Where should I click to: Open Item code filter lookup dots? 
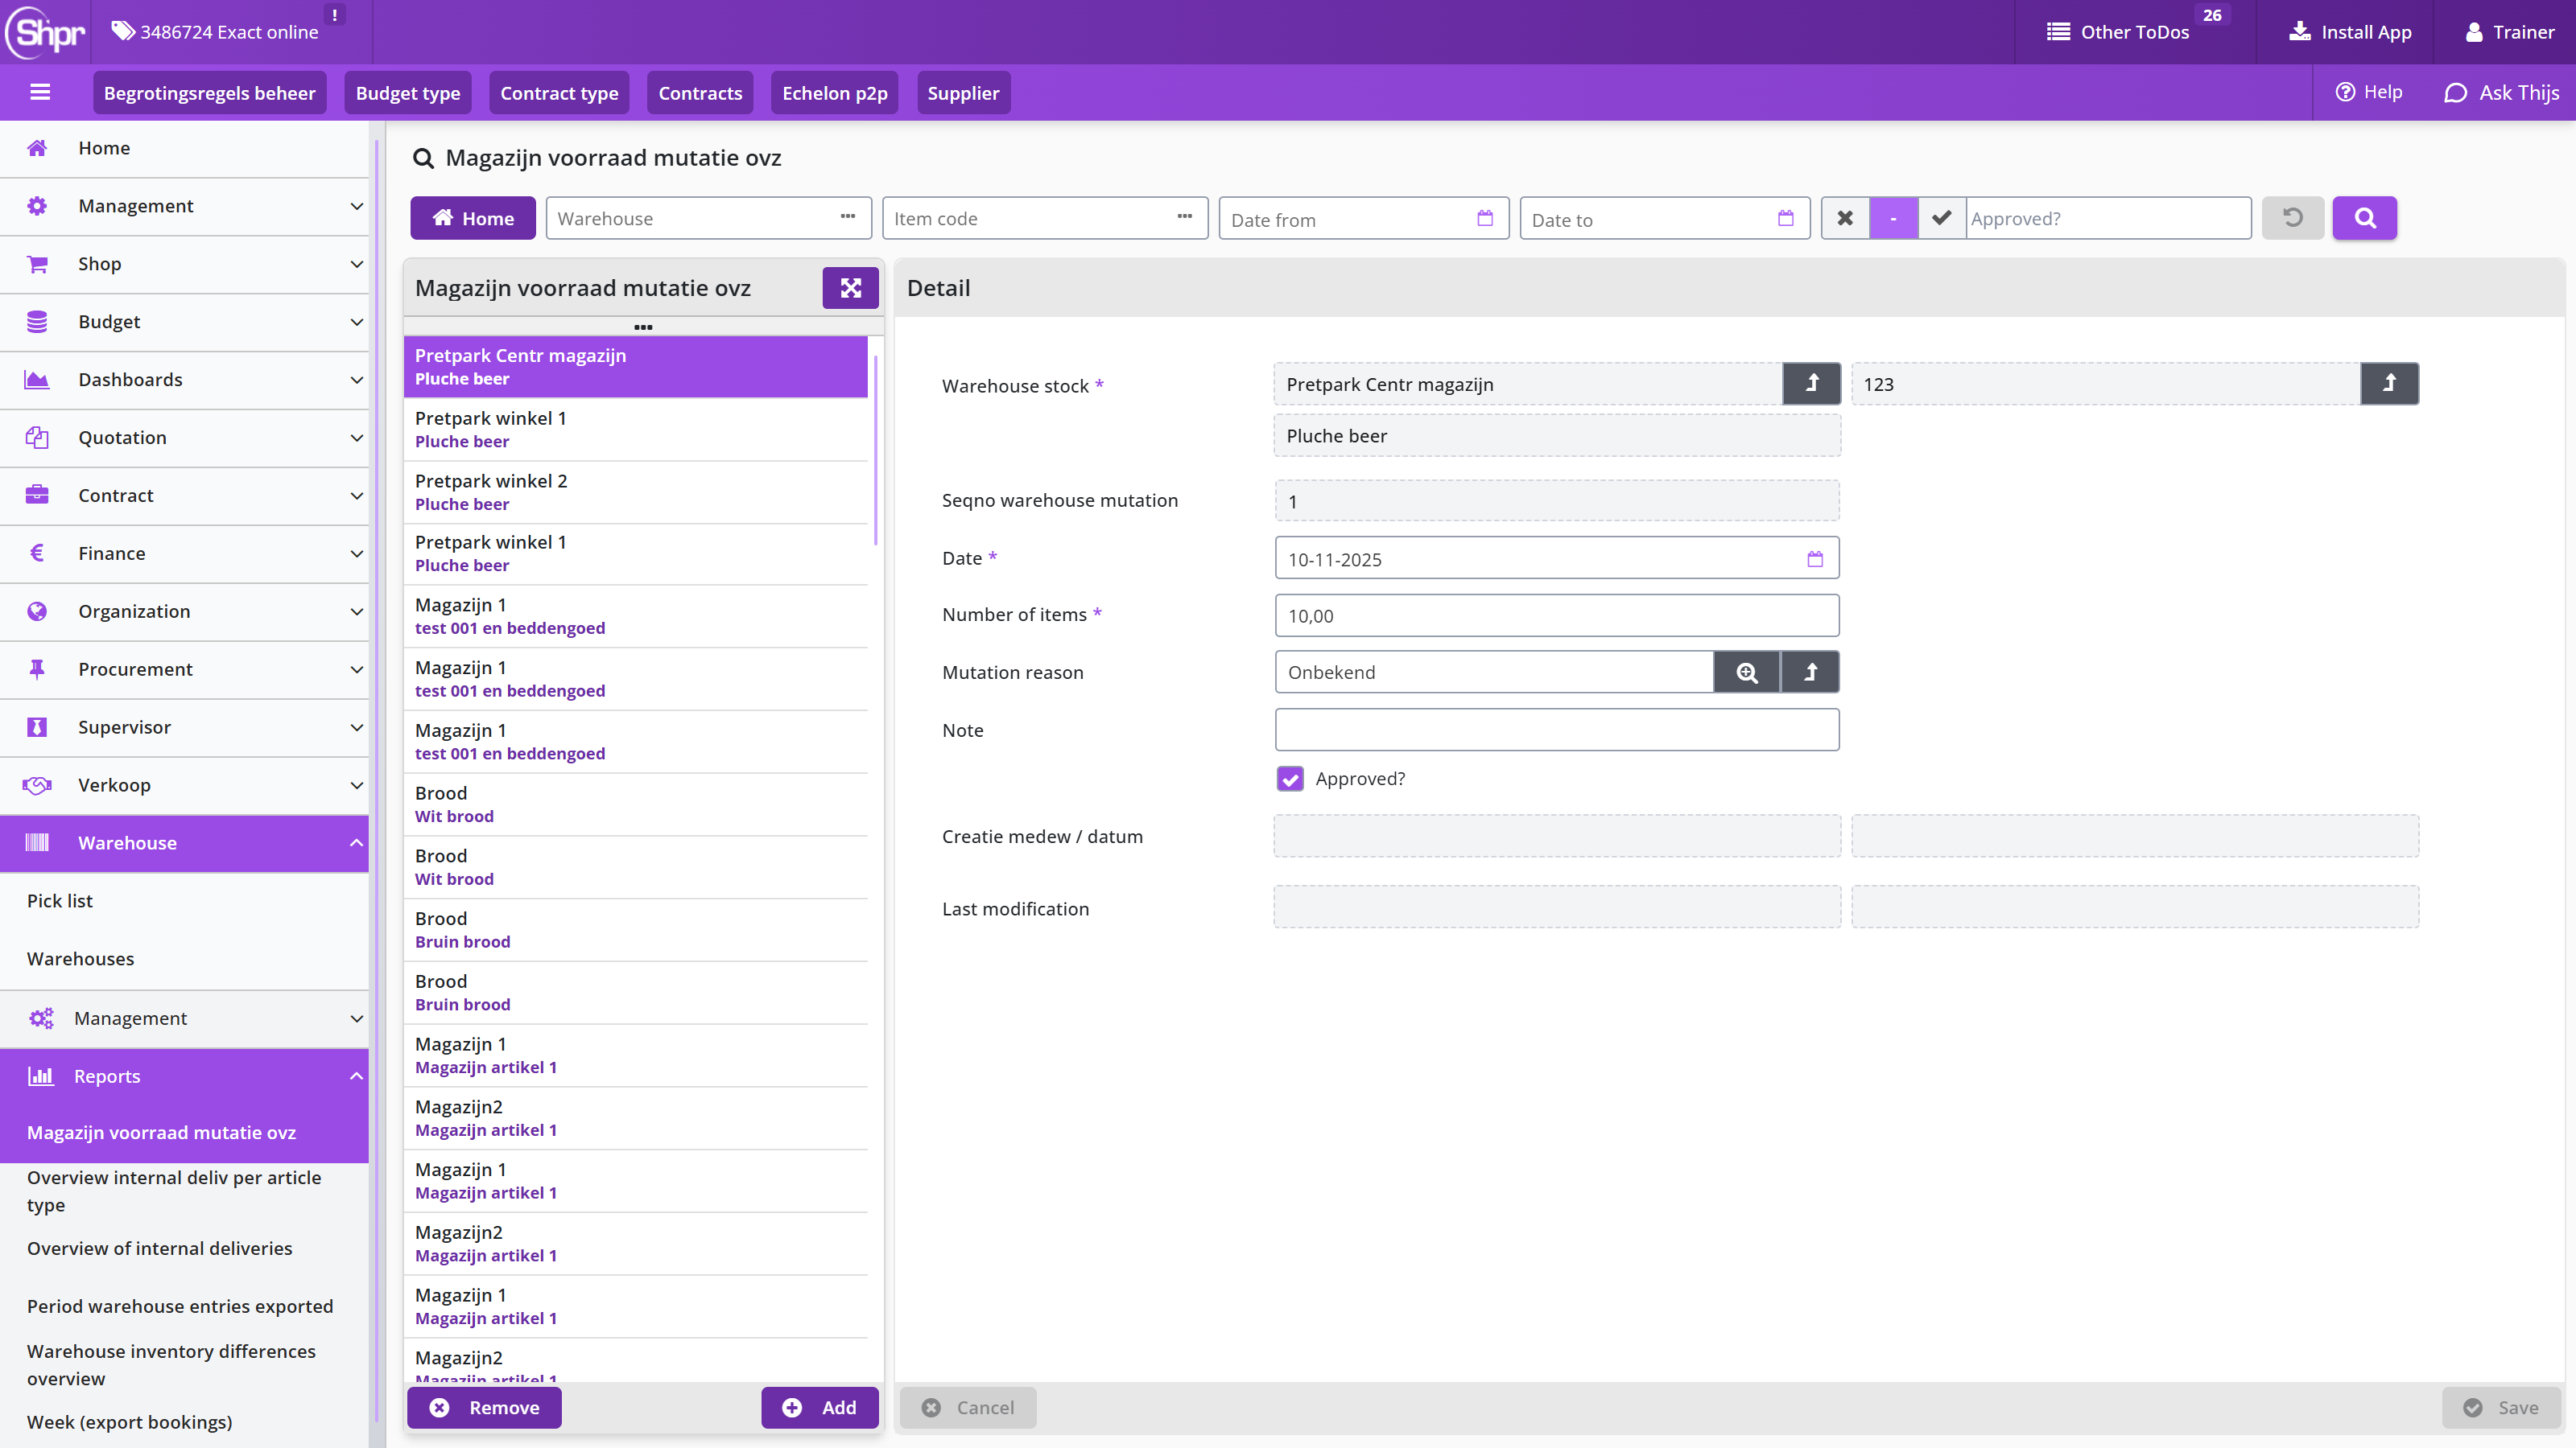1185,218
